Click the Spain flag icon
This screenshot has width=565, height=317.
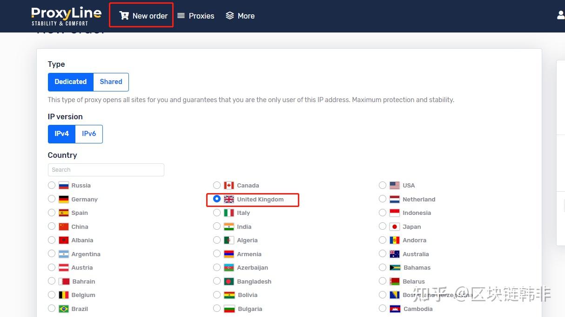(x=64, y=213)
